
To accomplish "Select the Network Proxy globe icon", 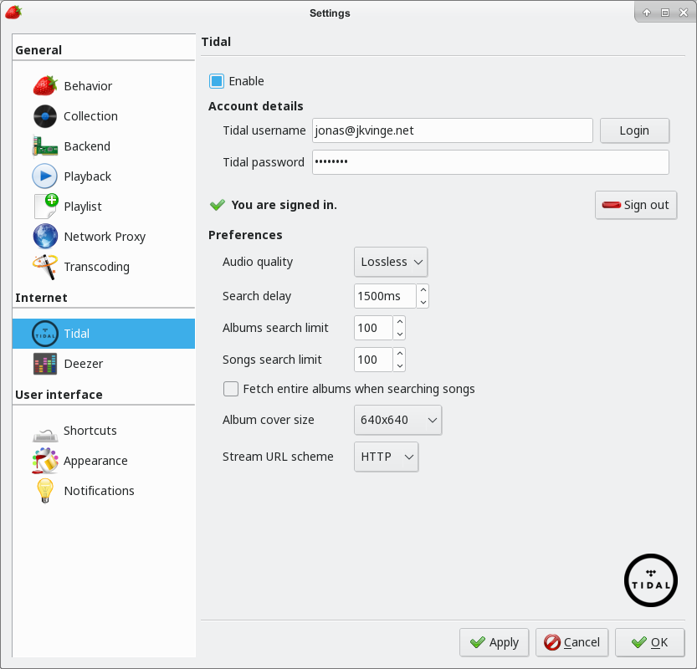I will tap(45, 237).
